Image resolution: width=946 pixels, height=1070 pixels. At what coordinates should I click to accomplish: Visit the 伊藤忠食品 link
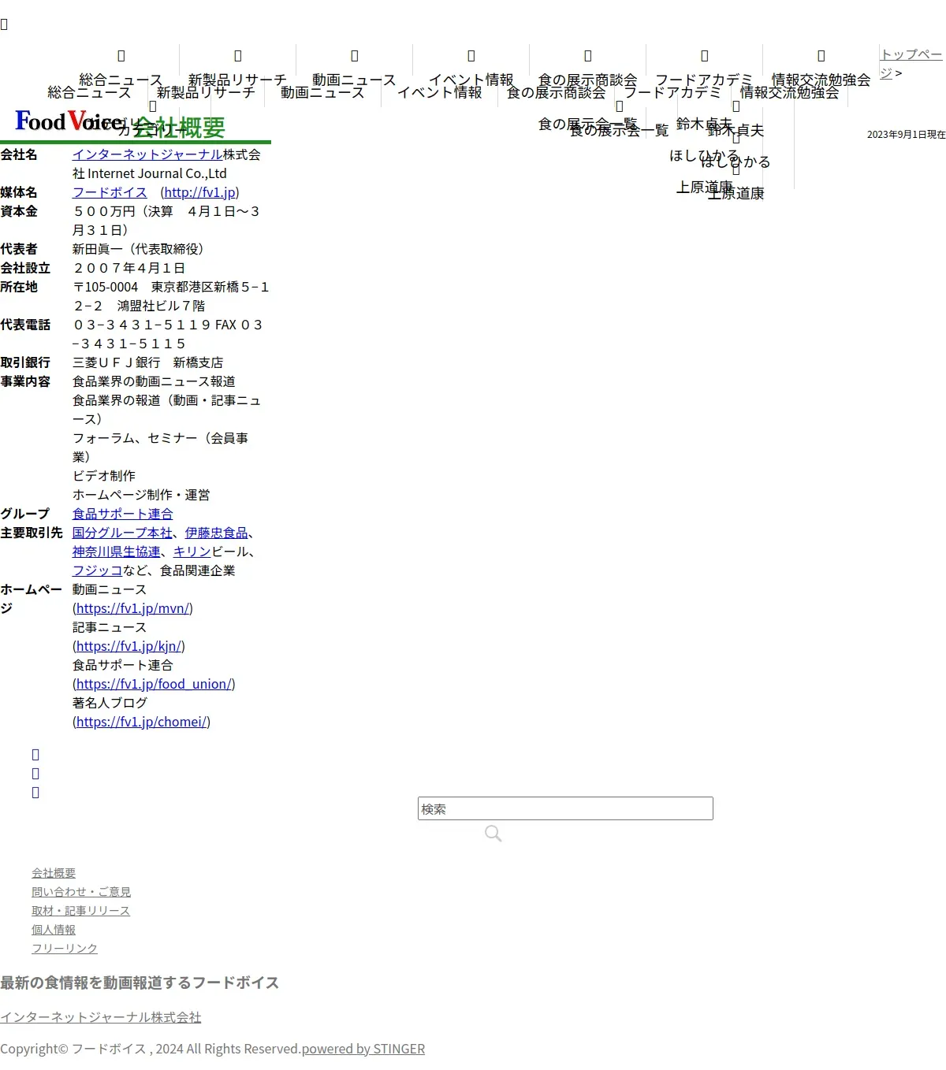(217, 533)
